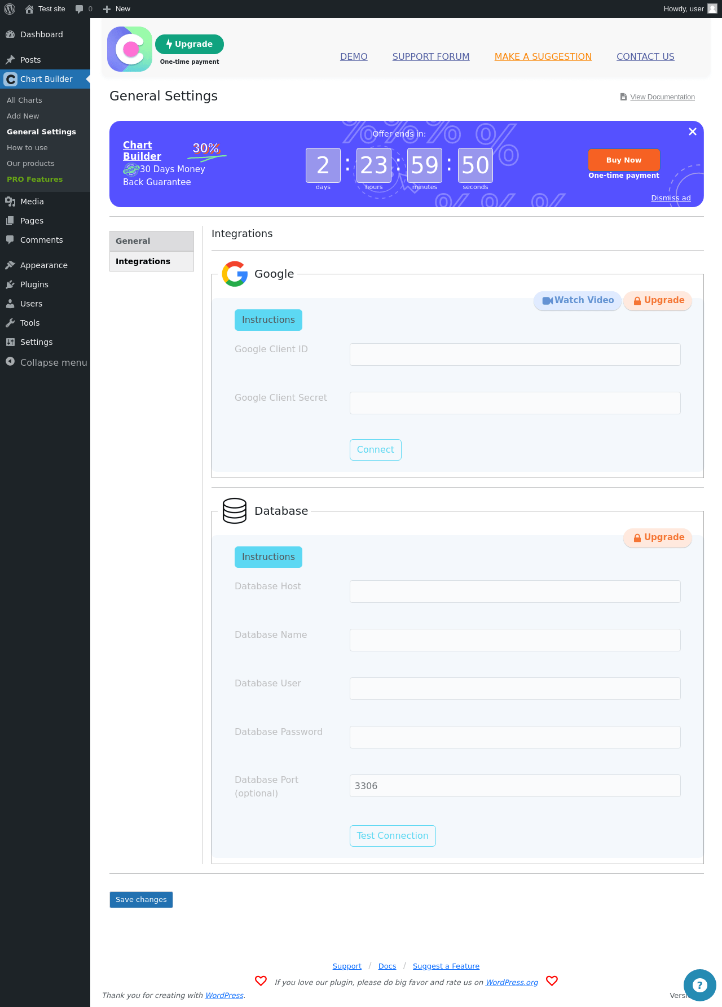Image resolution: width=722 pixels, height=1007 pixels.
Task: Open the WordPress.org rating link
Action: pyautogui.click(x=512, y=982)
